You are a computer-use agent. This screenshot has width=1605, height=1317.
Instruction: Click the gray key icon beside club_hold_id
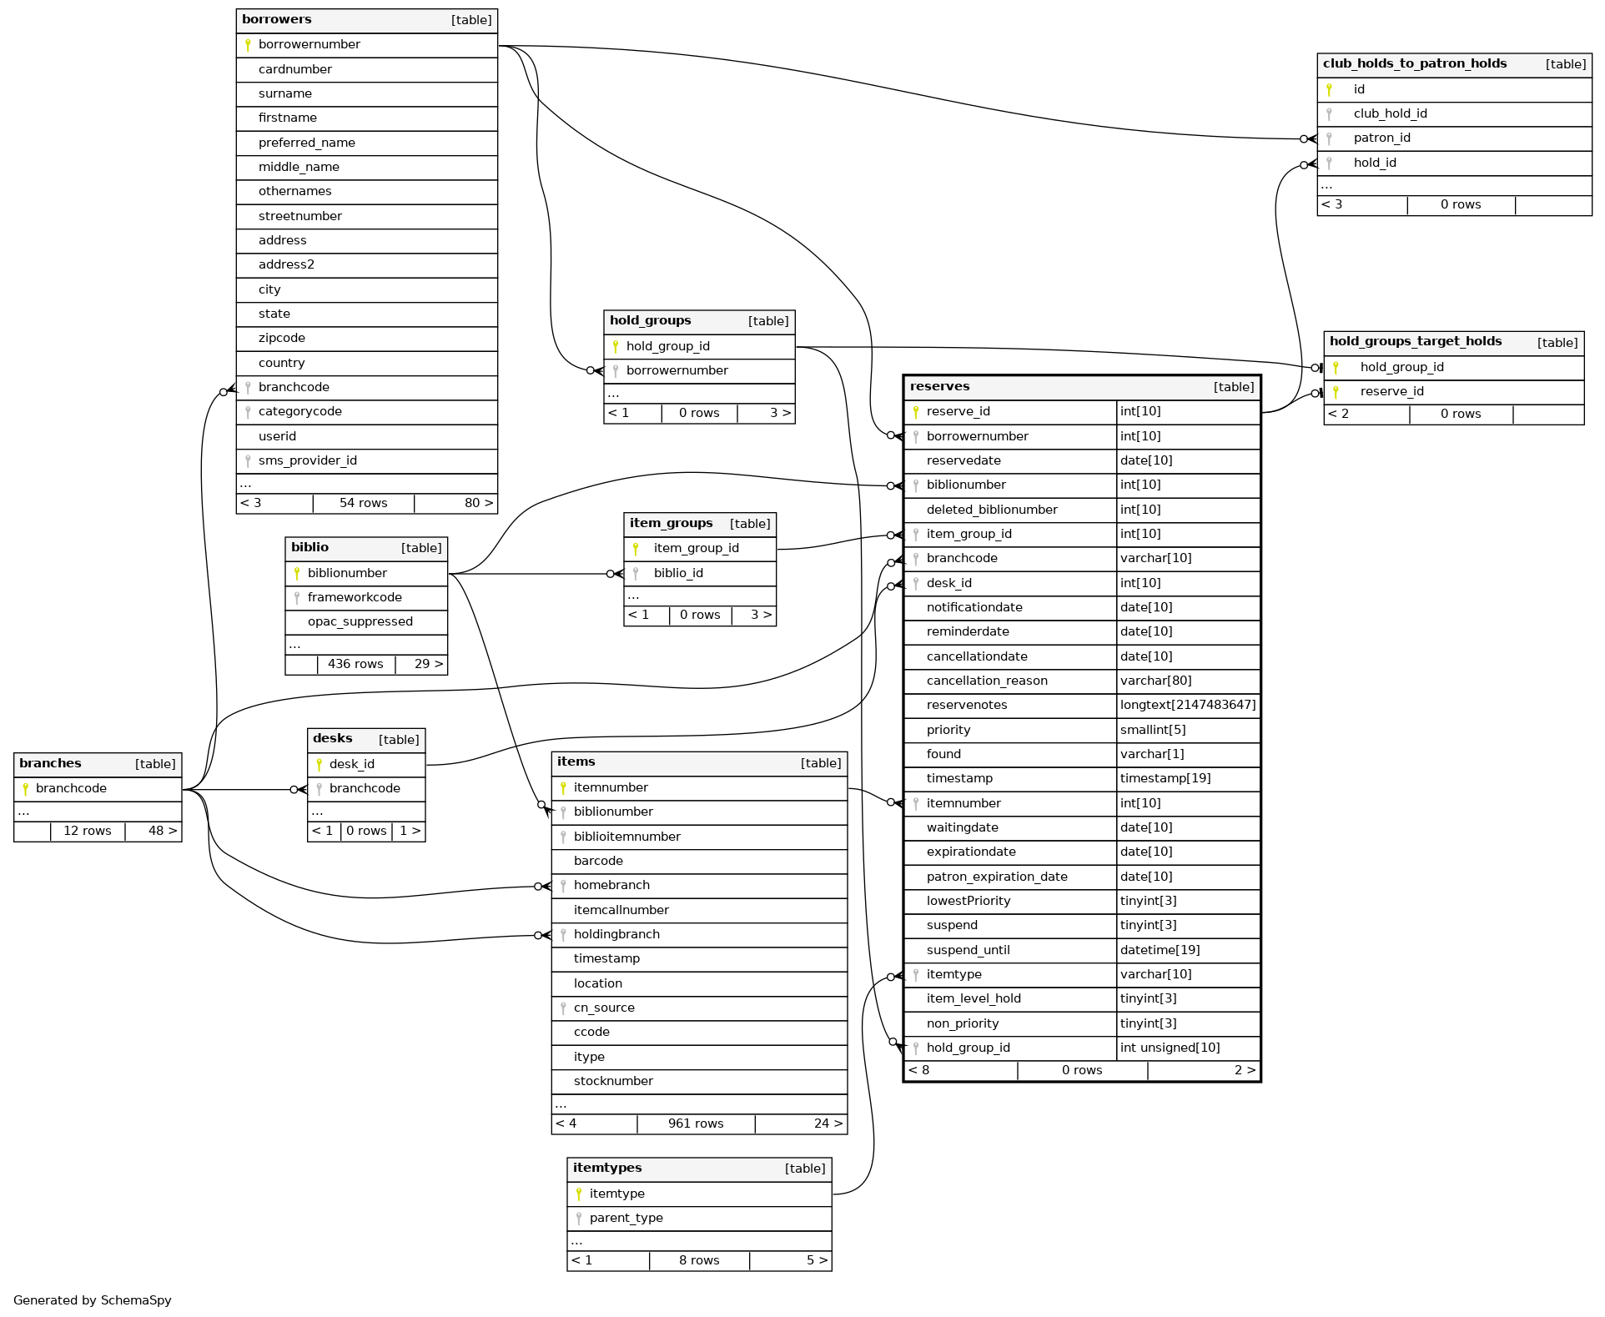pos(1329,114)
